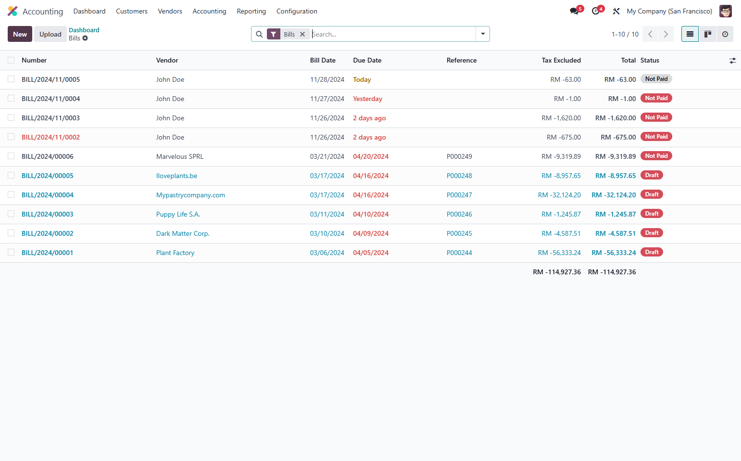Open the activities clock icon
The height and width of the screenshot is (461, 741).
pyautogui.click(x=596, y=11)
